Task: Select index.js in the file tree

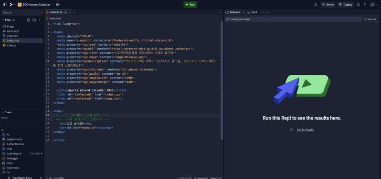Action: [22, 45]
